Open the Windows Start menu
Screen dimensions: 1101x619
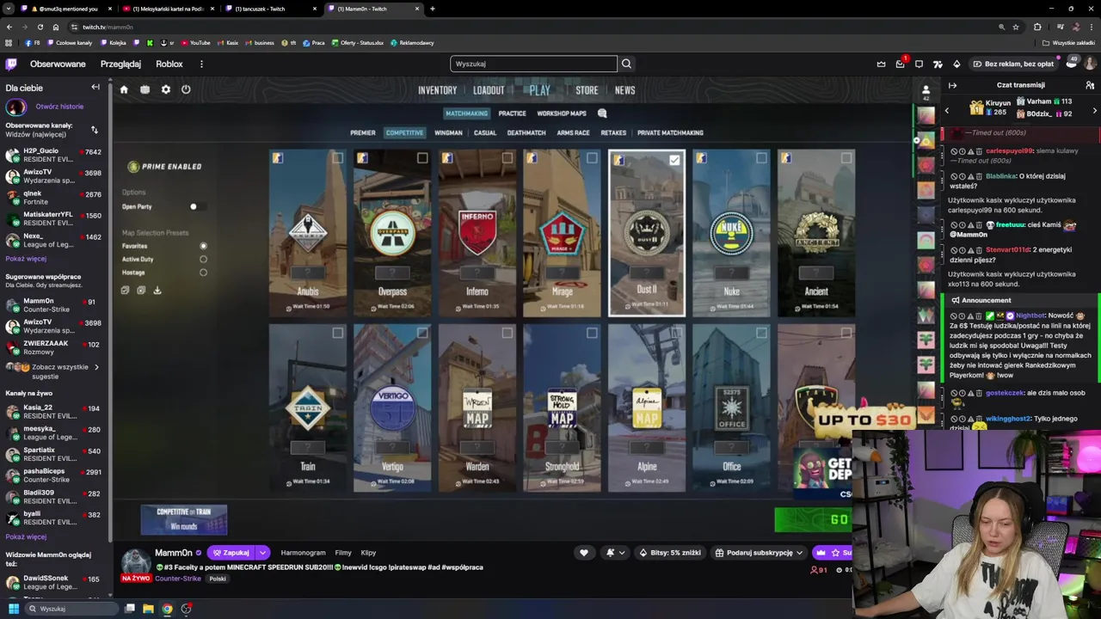(14, 609)
